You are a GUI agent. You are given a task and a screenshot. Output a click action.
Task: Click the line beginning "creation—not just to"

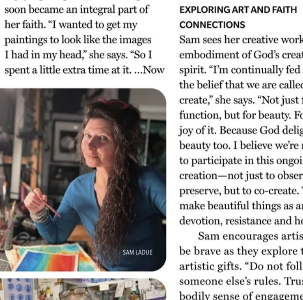241,175
